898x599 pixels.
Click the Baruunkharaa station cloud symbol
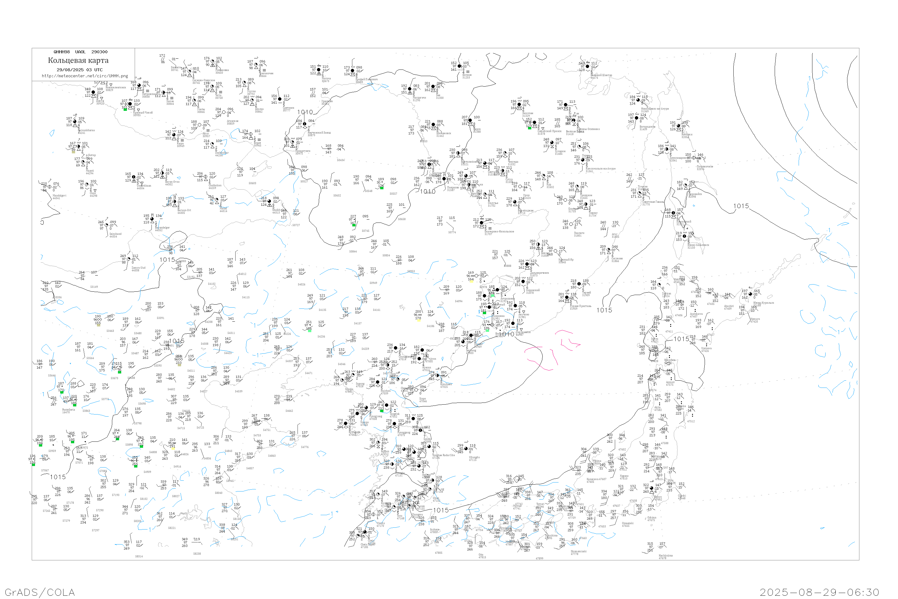tap(75, 122)
